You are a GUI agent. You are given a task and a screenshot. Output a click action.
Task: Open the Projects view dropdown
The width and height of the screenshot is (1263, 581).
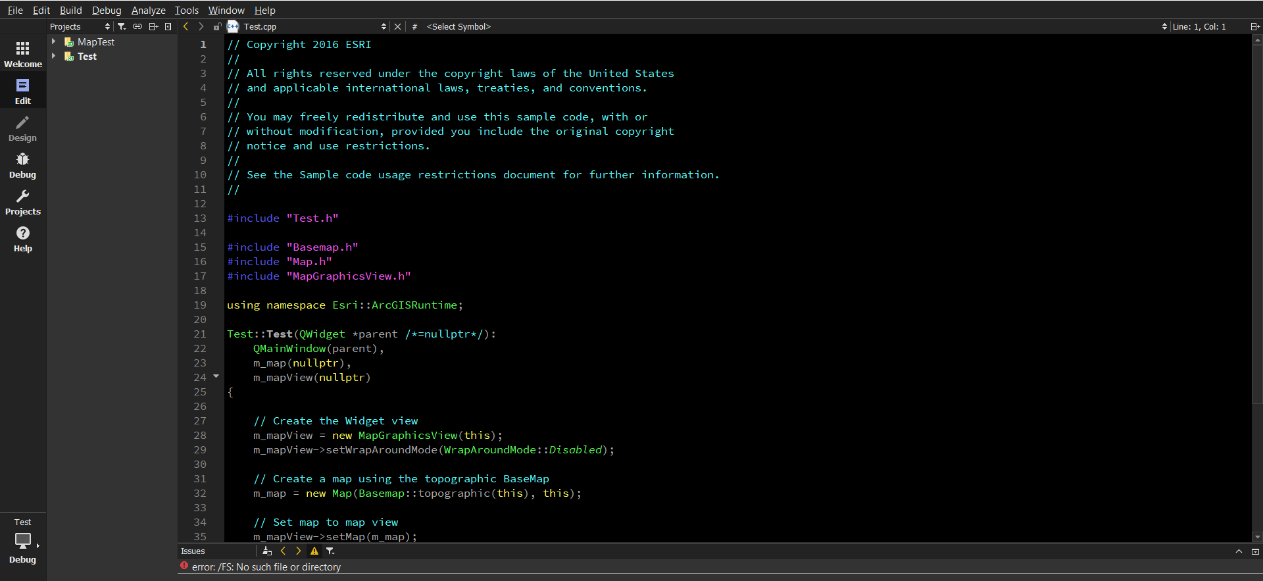(x=80, y=26)
